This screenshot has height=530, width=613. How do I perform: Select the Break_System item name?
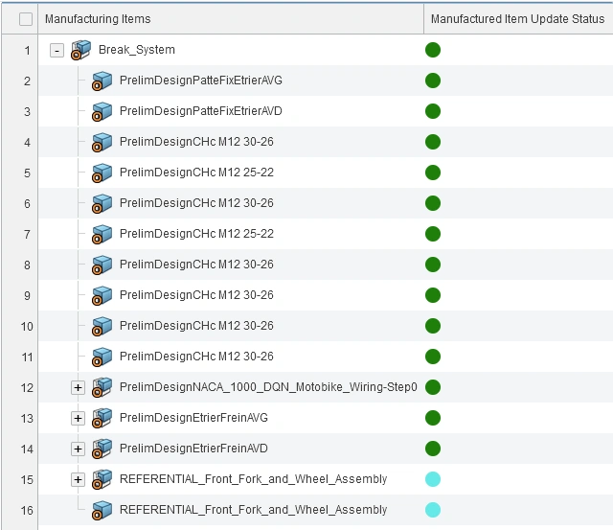pyautogui.click(x=137, y=50)
